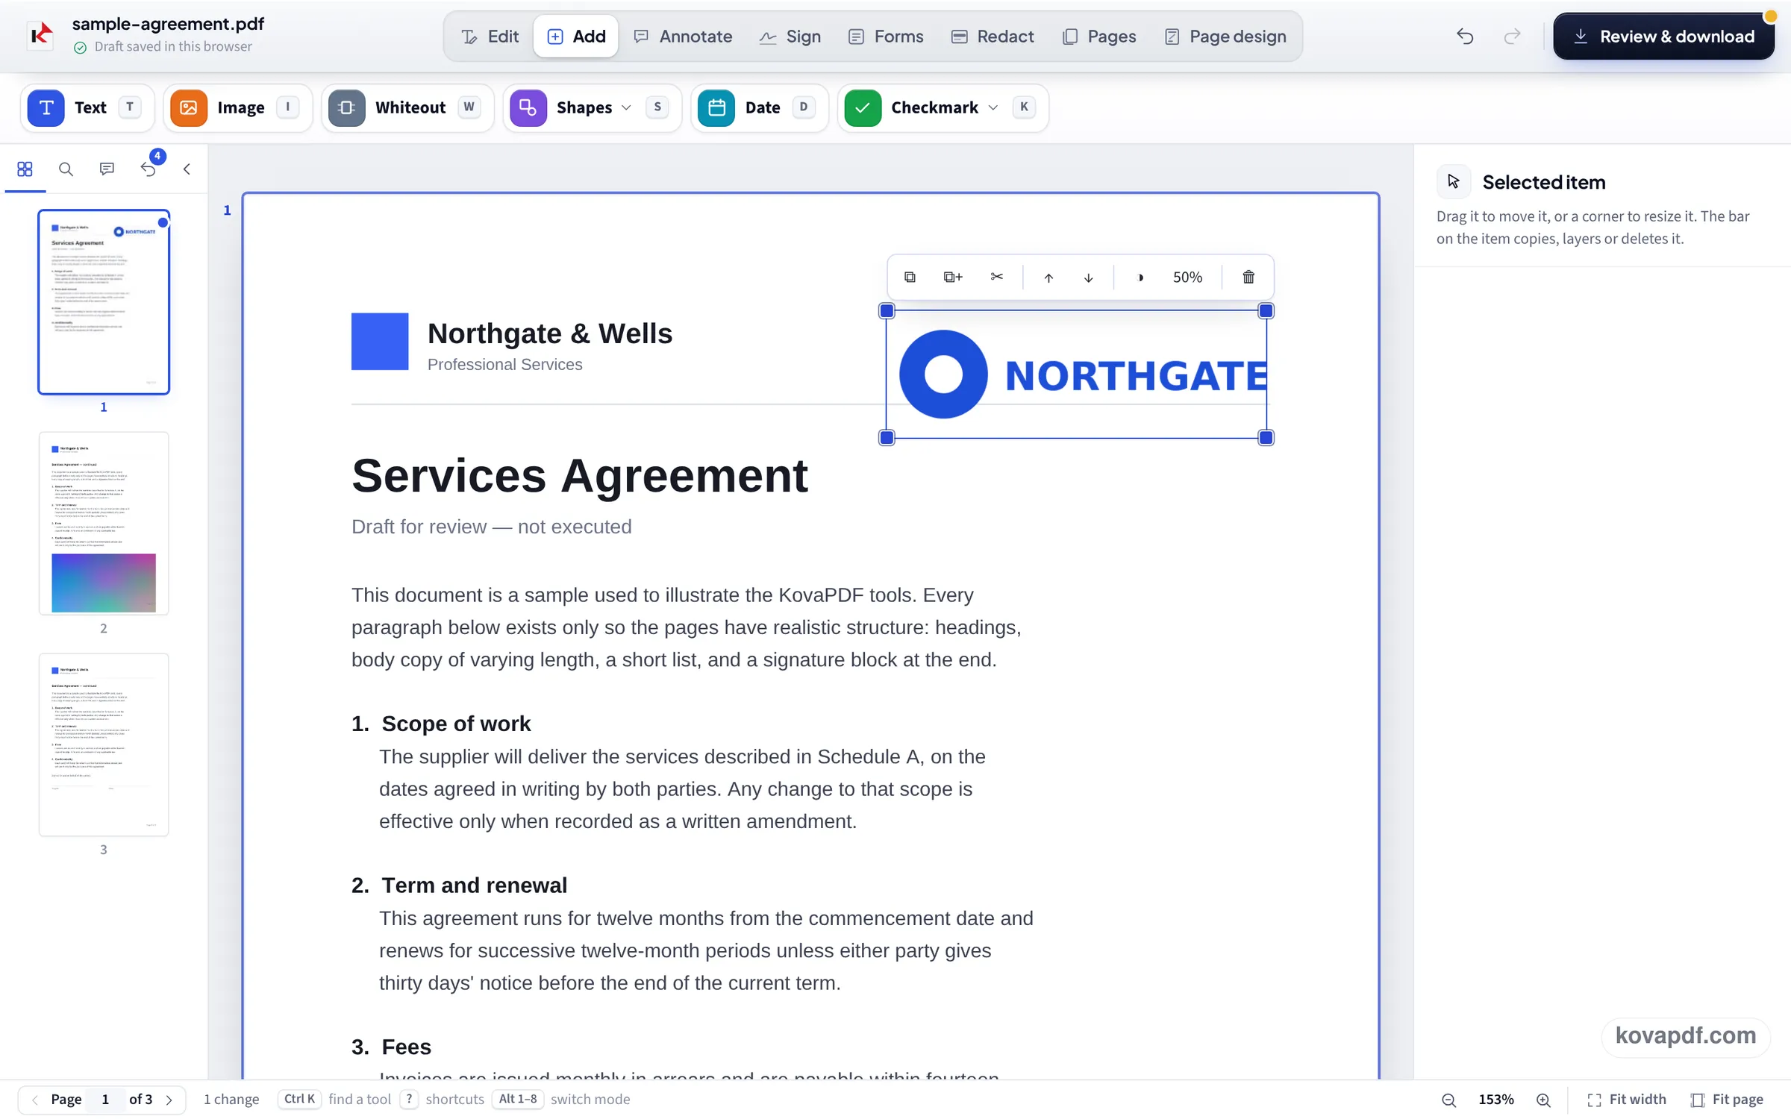
Task: Zoom in on the document
Action: pos(1544,1100)
